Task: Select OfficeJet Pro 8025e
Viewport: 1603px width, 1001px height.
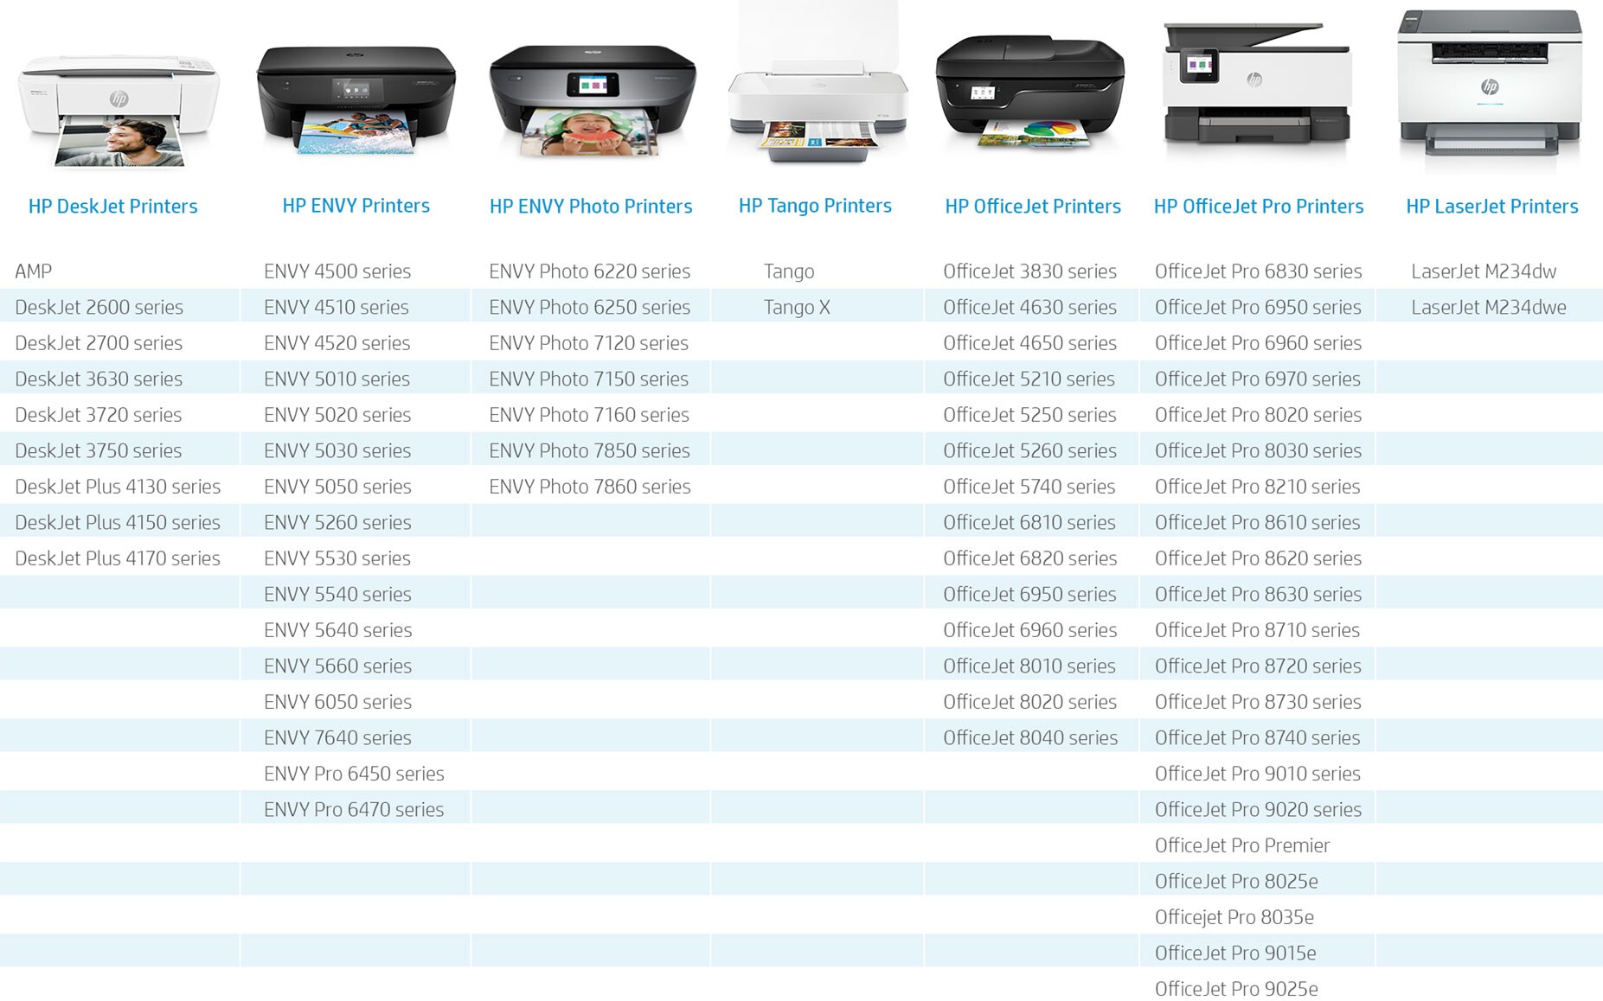Action: click(x=1236, y=881)
